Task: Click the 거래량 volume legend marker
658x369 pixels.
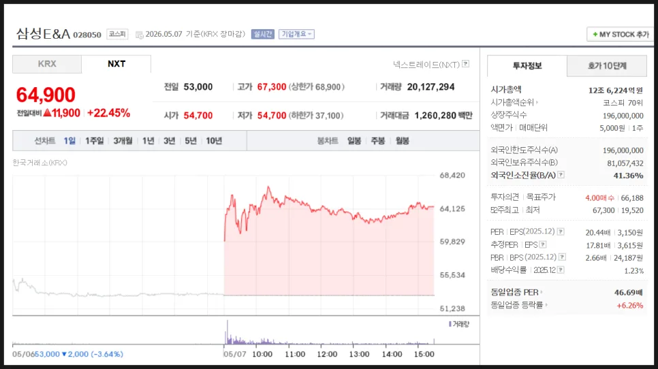Action: [x=450, y=324]
